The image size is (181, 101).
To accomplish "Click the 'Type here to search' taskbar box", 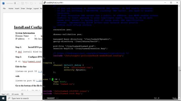I will [x=24, y=98].
